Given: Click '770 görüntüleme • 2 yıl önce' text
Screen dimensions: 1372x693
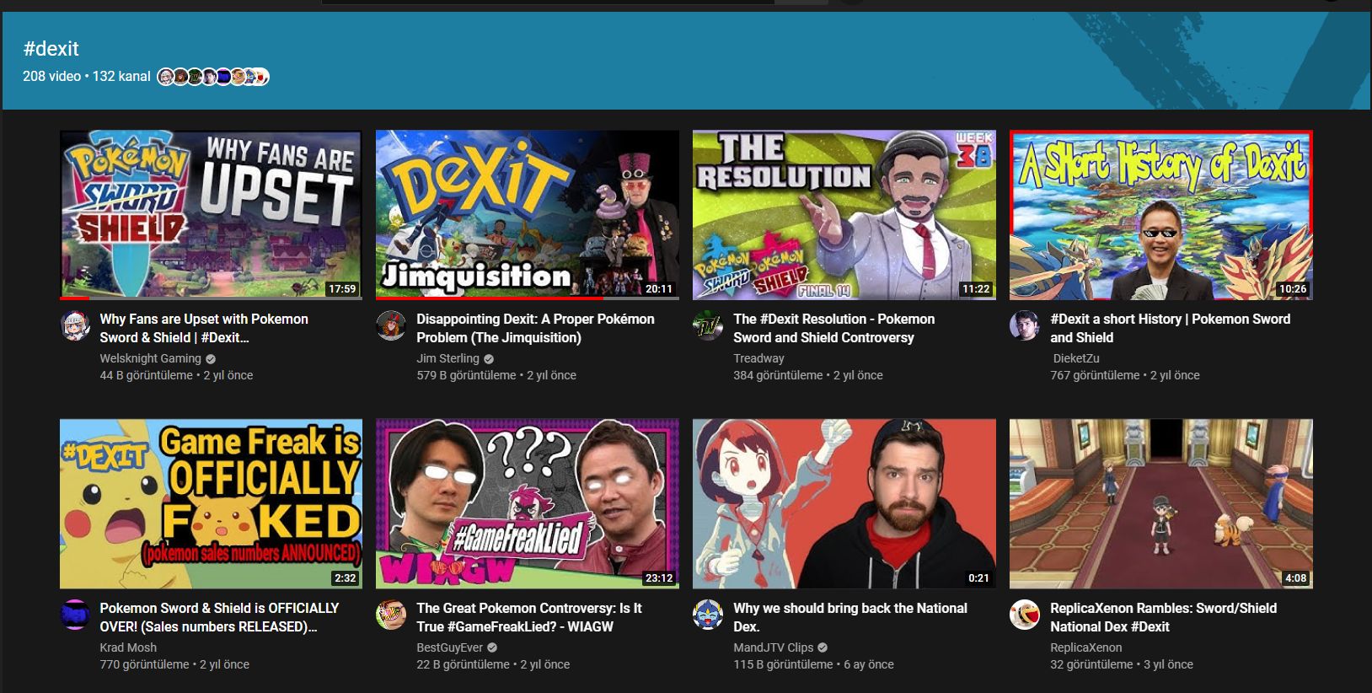Looking at the screenshot, I should (x=174, y=664).
